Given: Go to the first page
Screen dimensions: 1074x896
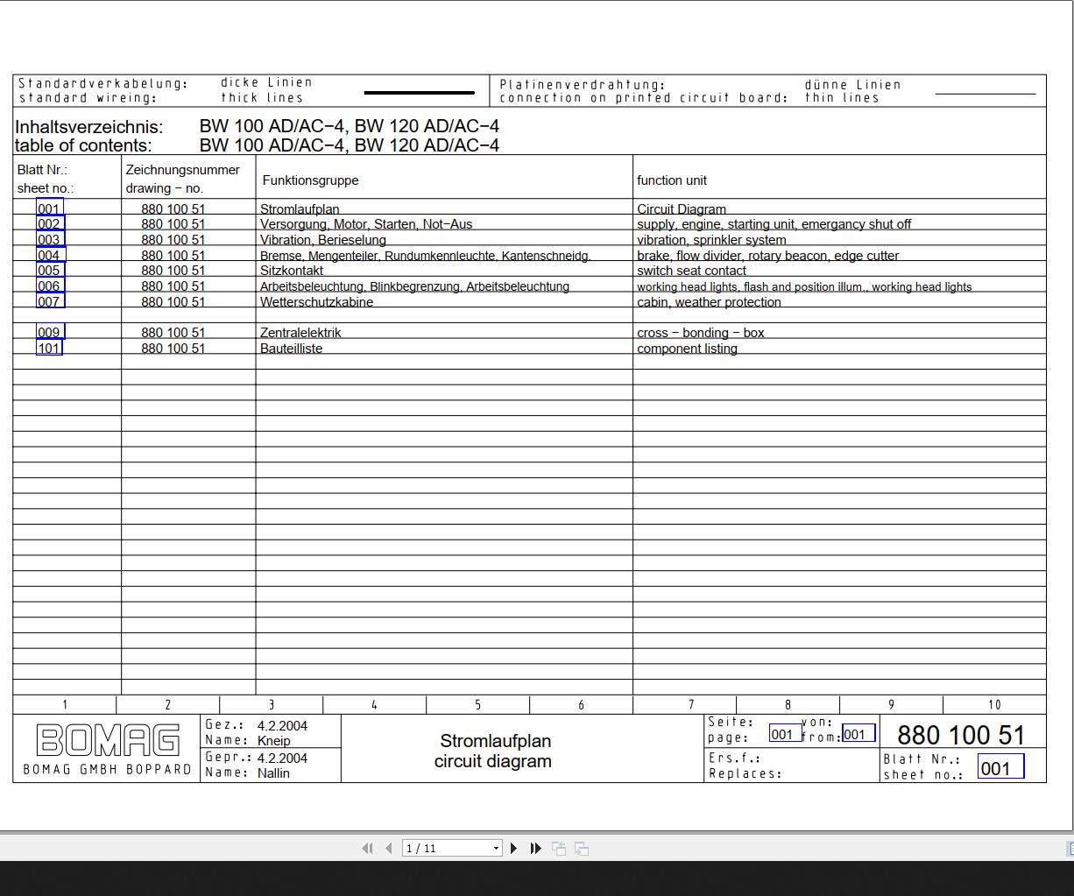Looking at the screenshot, I should click(x=367, y=848).
